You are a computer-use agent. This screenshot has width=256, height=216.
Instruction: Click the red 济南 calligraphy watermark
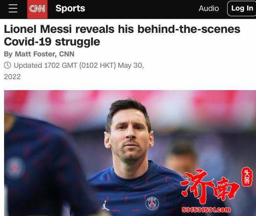click(210, 186)
